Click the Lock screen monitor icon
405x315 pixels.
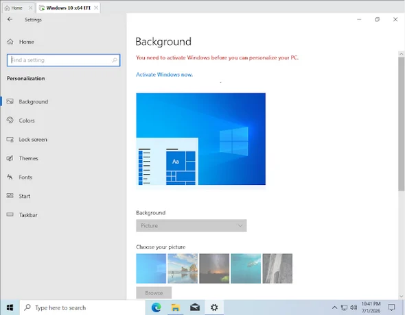10,139
